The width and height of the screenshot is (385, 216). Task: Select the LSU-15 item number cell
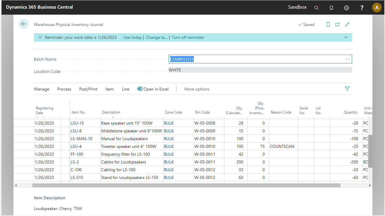tap(85, 123)
